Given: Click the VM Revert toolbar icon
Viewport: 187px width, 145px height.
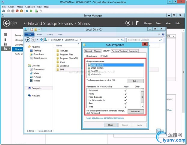Looking at the screenshot, I should [41, 11].
